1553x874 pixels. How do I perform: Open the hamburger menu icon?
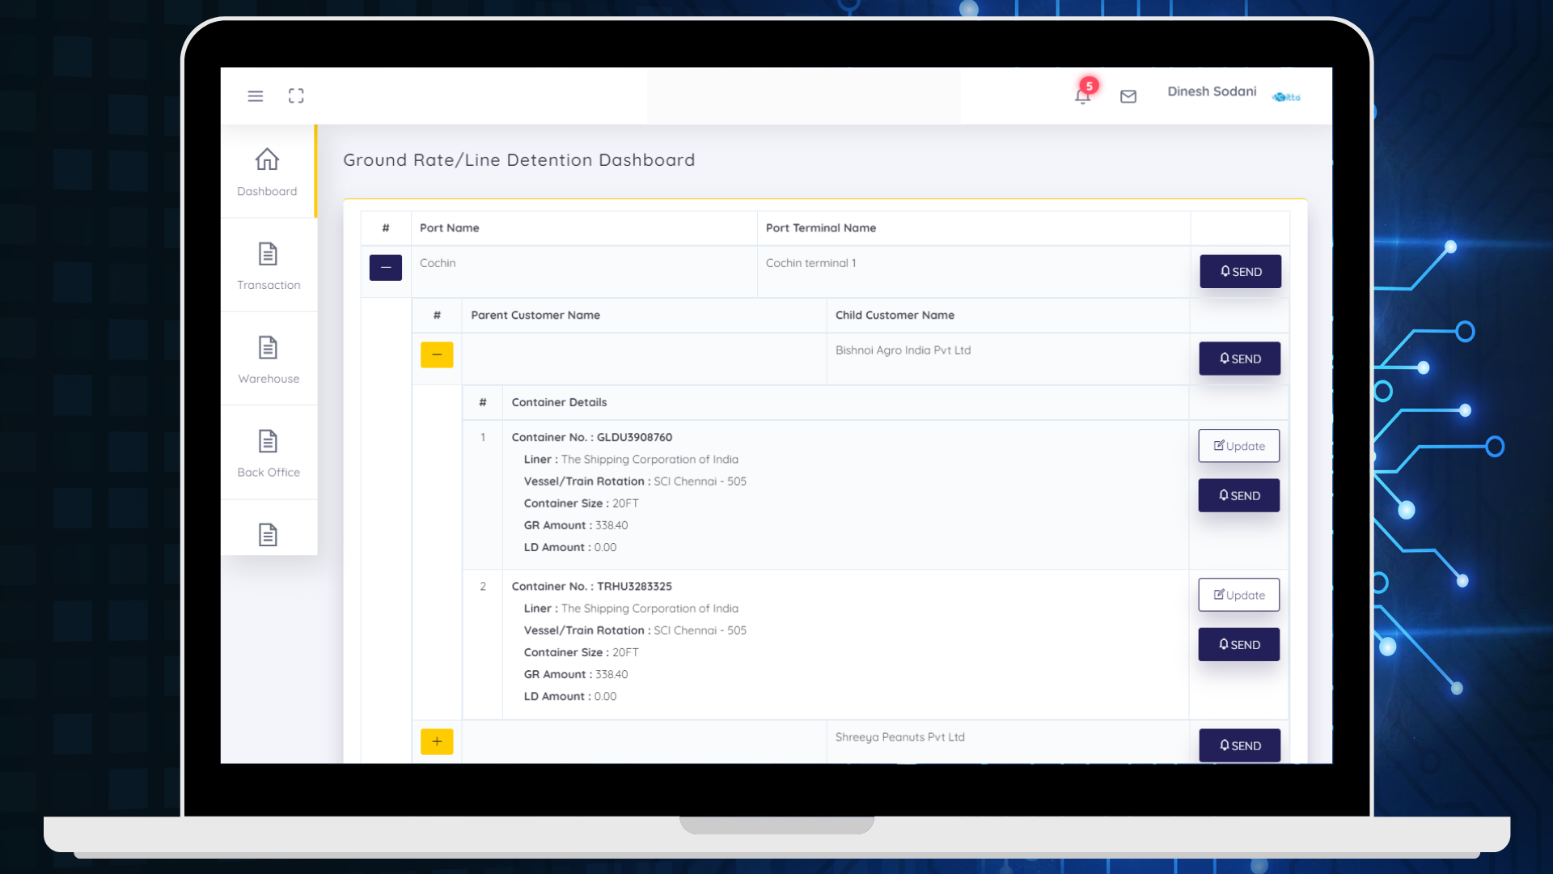pos(255,96)
